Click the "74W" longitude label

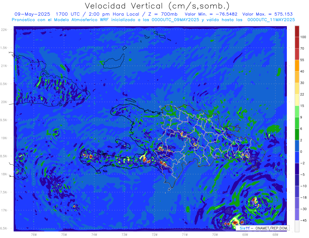94,234
